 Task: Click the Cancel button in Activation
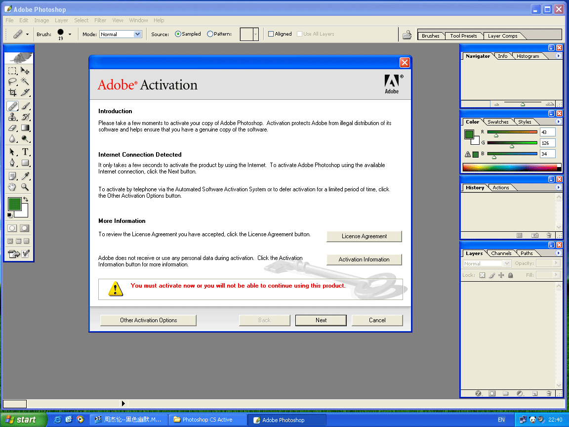(x=377, y=320)
